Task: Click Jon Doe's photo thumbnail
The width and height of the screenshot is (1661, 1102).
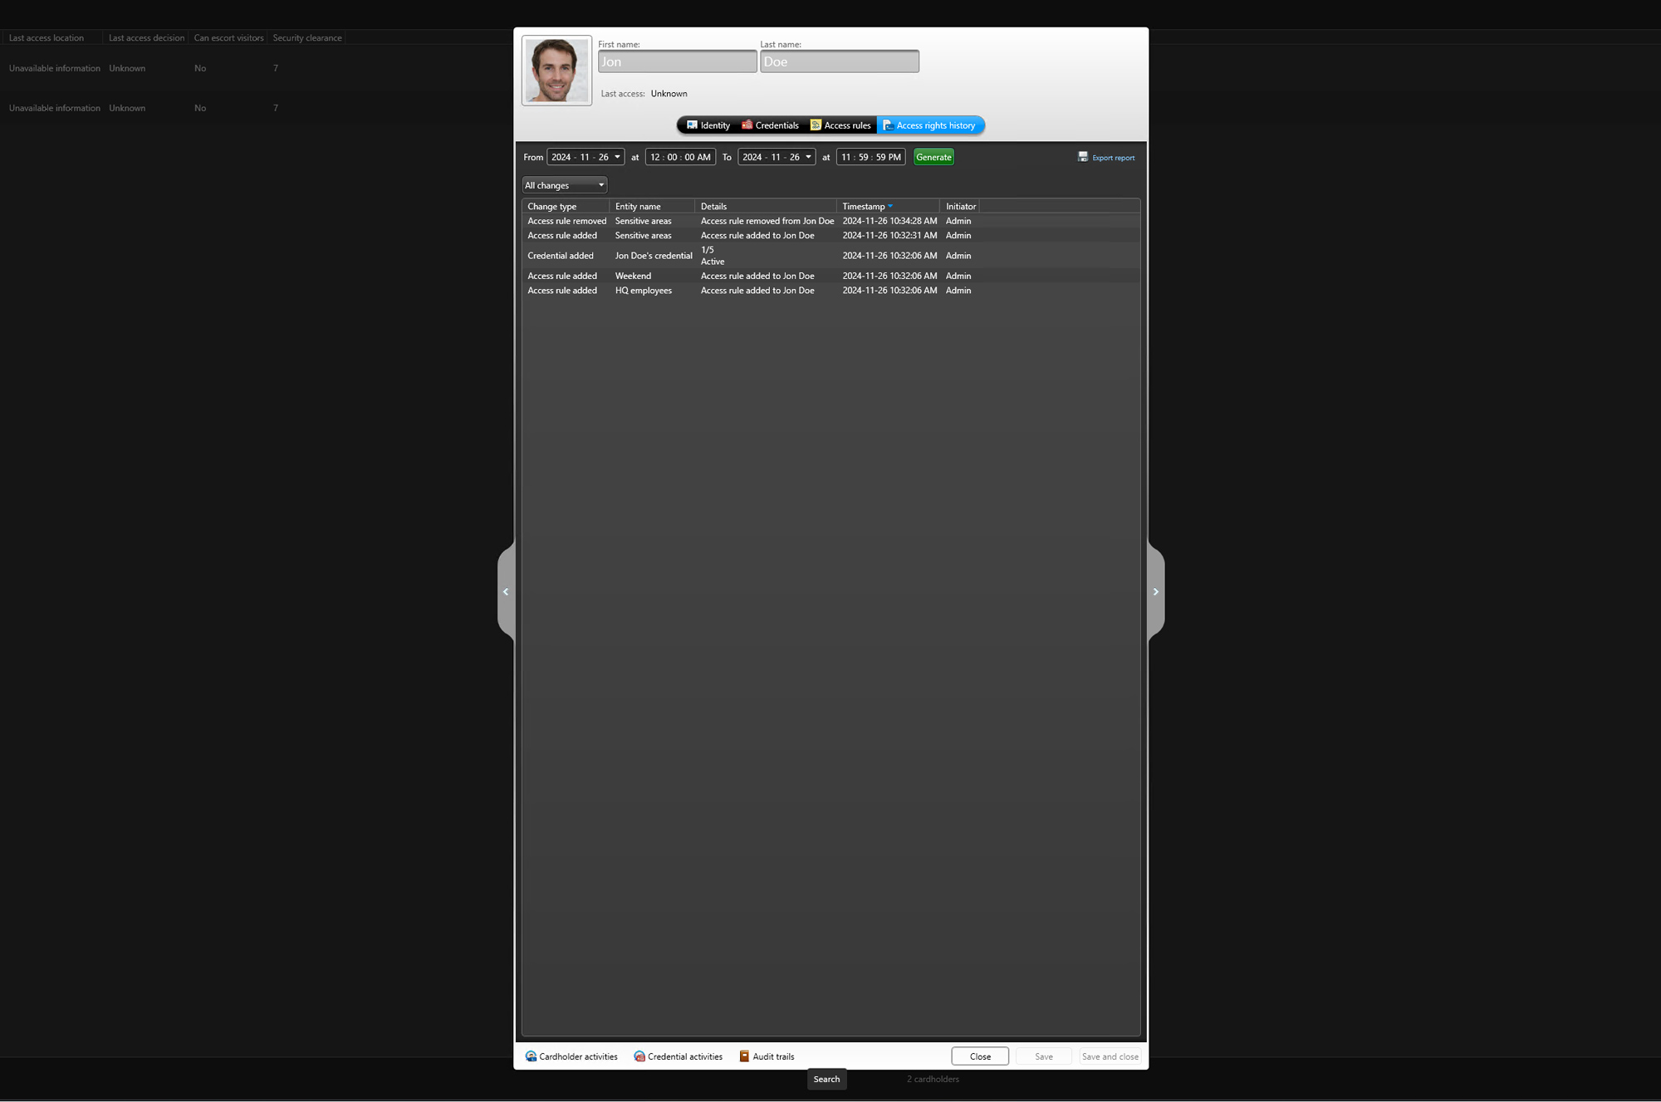Action: (x=556, y=71)
